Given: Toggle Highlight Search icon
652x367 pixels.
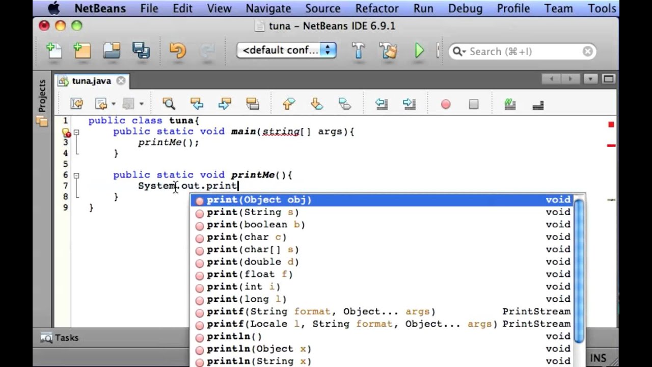Looking at the screenshot, I should (253, 104).
